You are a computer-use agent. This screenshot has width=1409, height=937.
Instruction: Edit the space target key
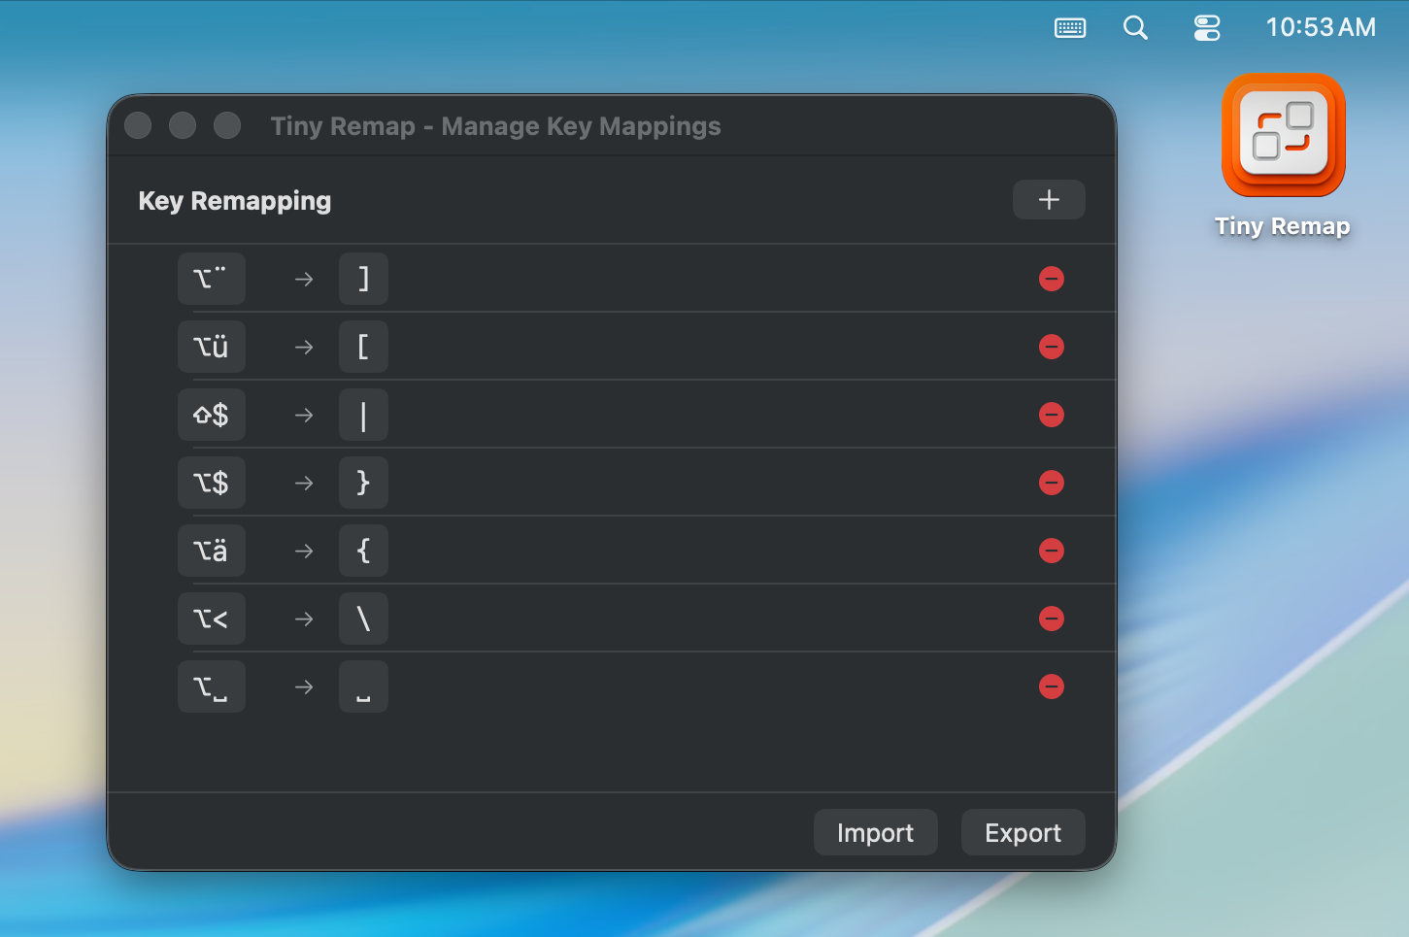363,686
